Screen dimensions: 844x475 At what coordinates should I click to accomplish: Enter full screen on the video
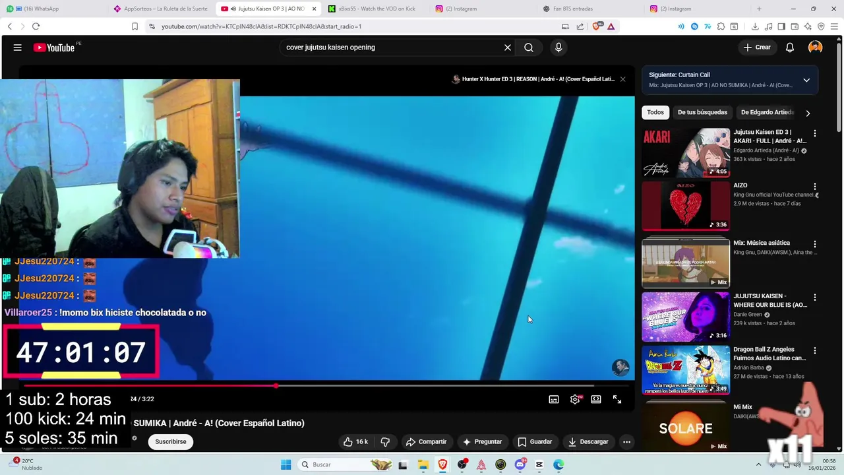click(x=617, y=399)
